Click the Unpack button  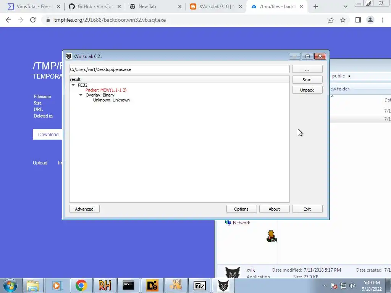pyautogui.click(x=307, y=90)
